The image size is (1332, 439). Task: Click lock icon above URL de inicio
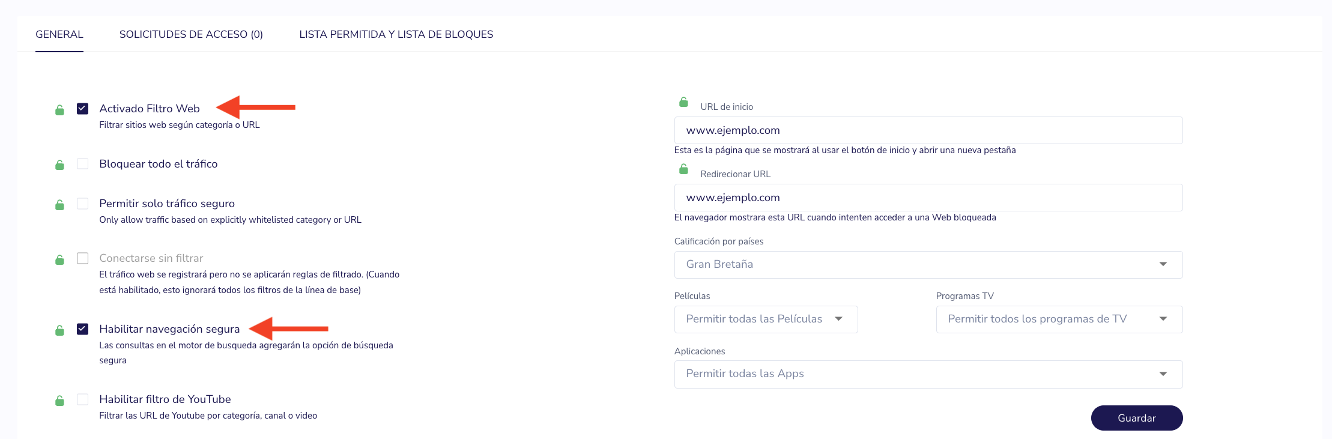(x=683, y=102)
